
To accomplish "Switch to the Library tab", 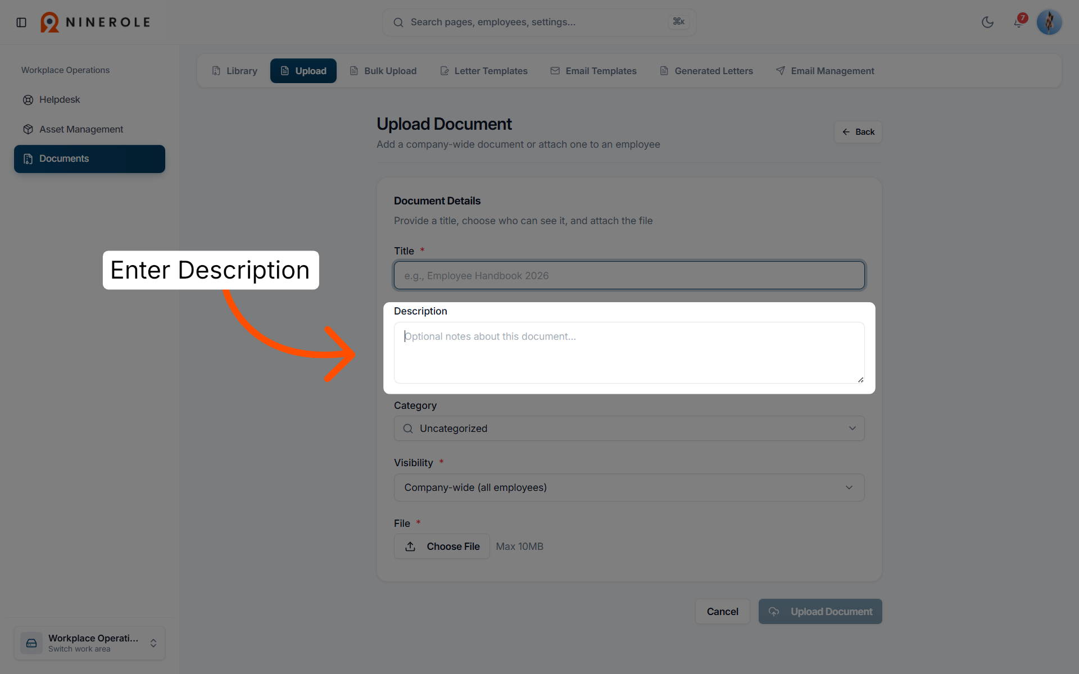I will tap(234, 71).
